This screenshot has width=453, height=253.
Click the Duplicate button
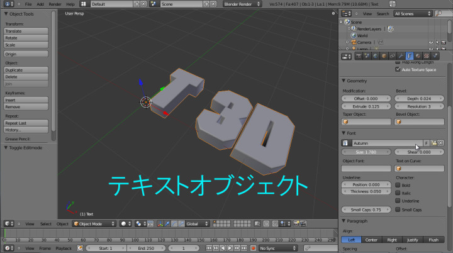coord(26,70)
